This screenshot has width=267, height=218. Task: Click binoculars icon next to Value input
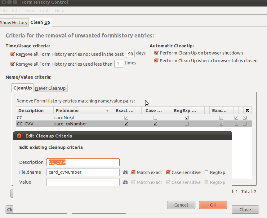click(125, 182)
